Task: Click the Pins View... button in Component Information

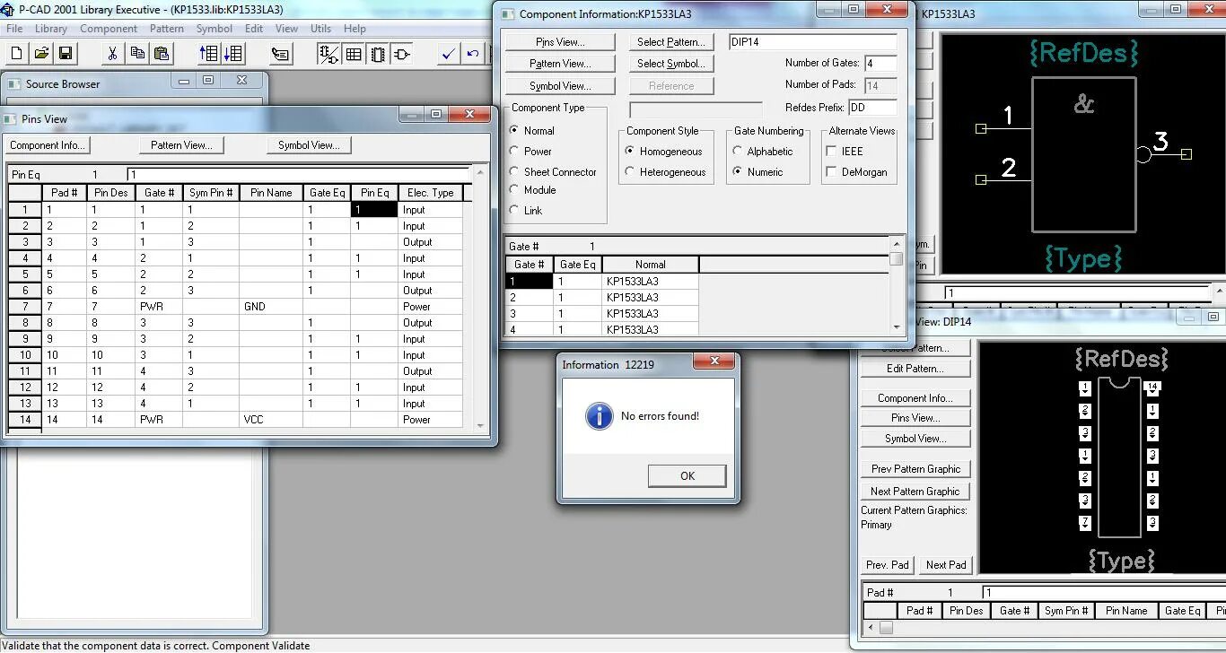Action: point(560,42)
